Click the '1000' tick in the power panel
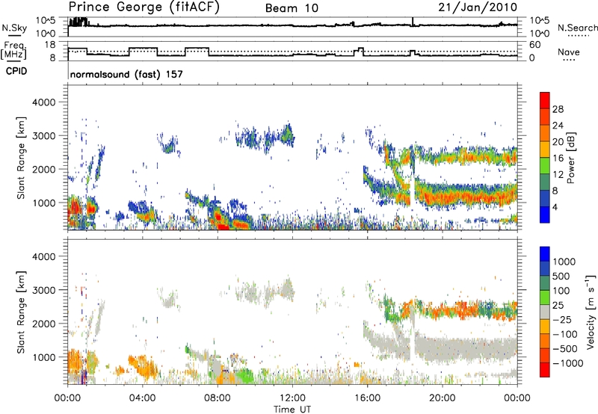 pos(44,203)
